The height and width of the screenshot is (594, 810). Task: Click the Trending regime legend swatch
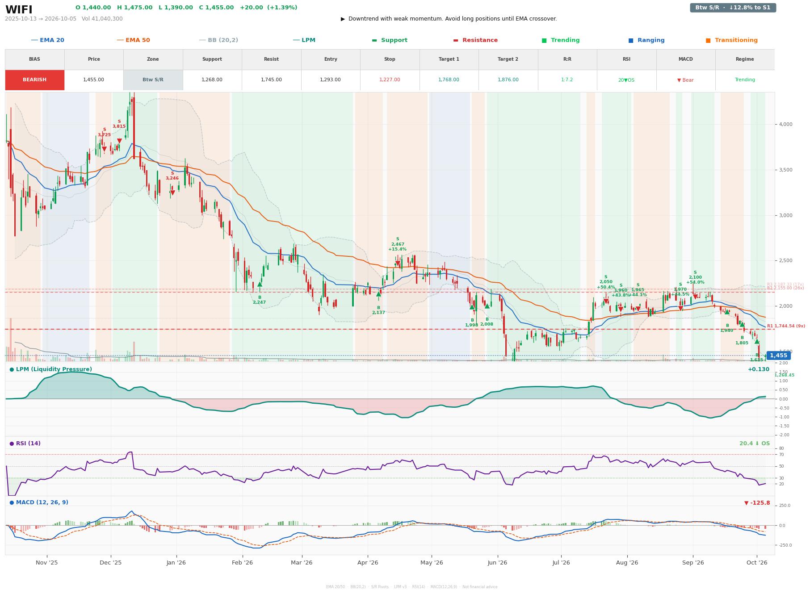[x=544, y=40]
